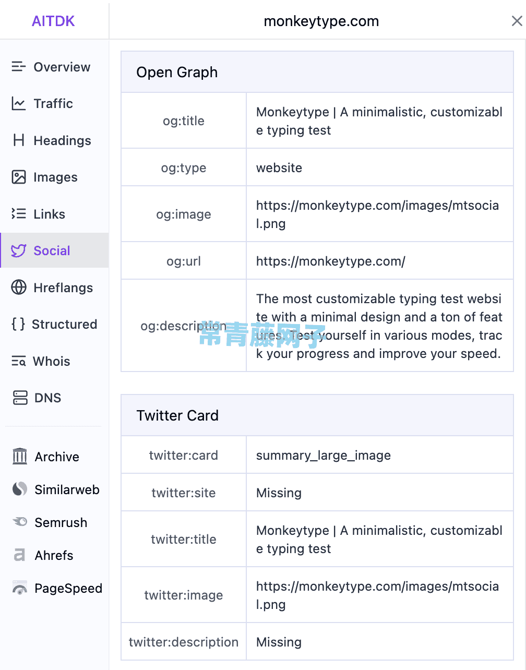The image size is (526, 670).
Task: Click the Twitter Card section header
Action: click(x=317, y=415)
